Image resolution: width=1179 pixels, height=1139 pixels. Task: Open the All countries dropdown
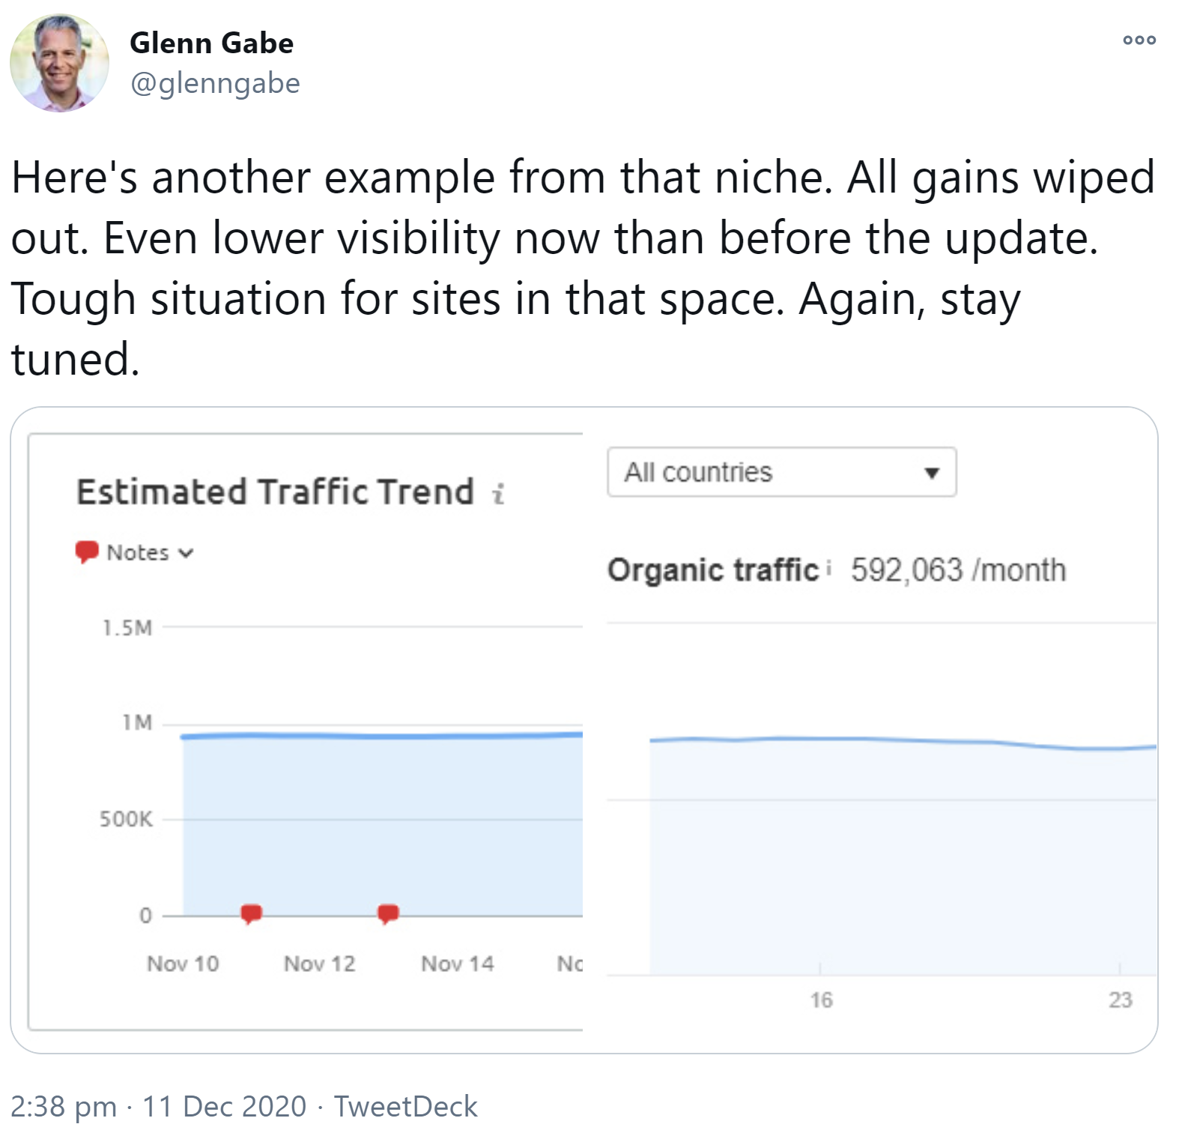tap(781, 472)
